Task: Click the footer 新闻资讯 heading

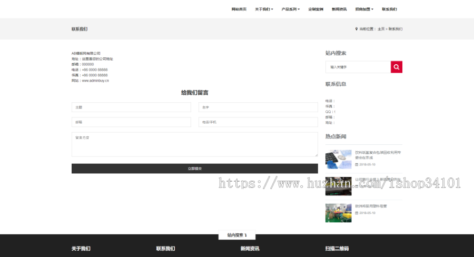Action: tap(250, 249)
